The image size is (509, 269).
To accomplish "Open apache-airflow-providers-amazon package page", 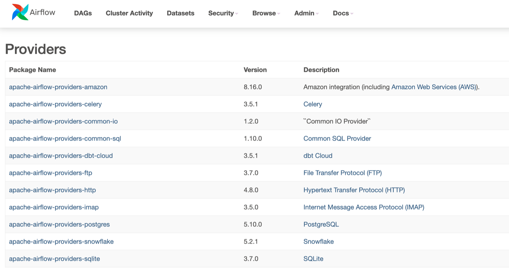I will pos(58,87).
